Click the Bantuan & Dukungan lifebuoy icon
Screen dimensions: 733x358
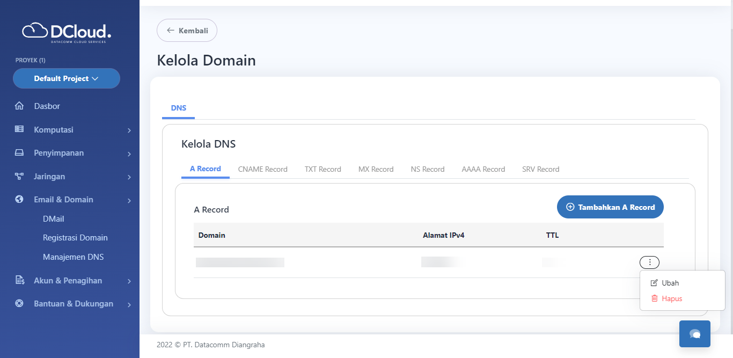(19, 303)
